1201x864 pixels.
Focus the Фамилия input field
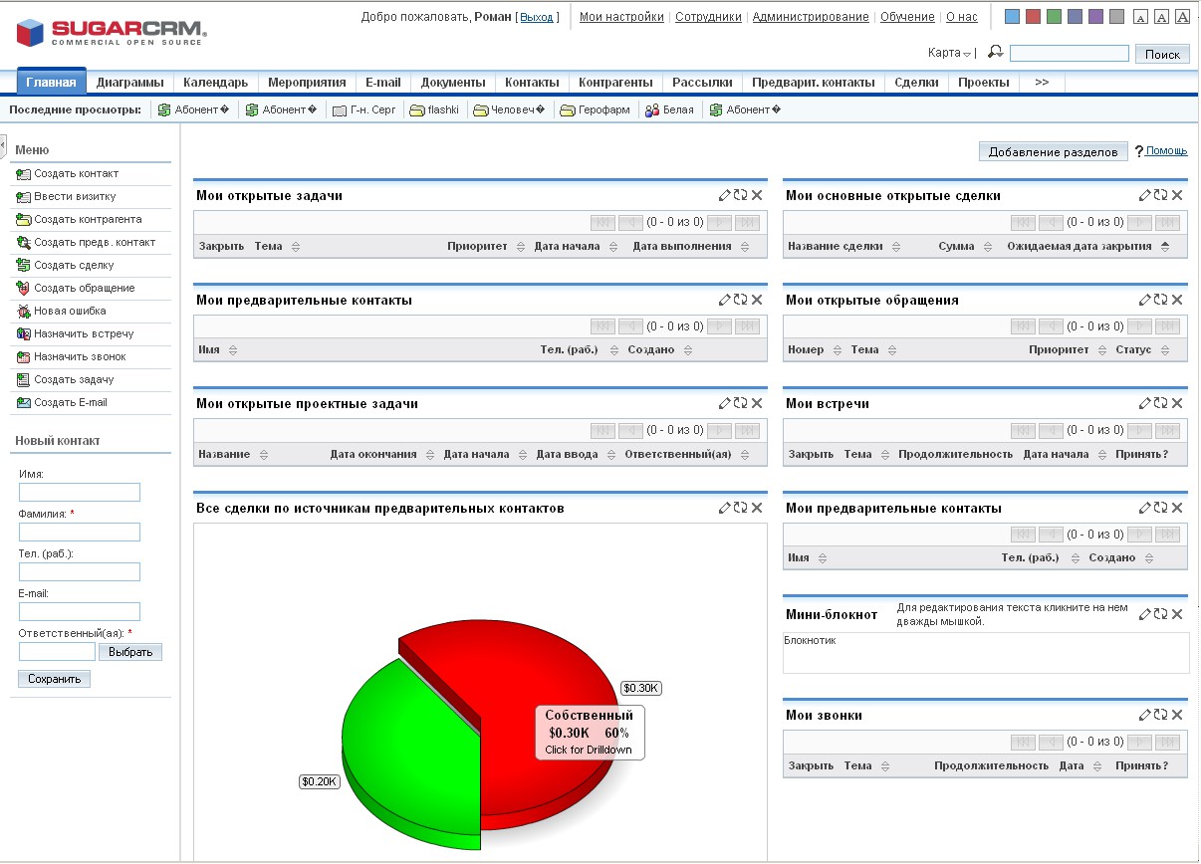(x=80, y=532)
